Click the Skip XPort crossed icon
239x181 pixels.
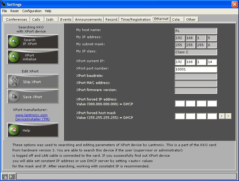pos(14,81)
